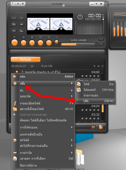Click the track seek progress bar
126x170 pixels.
point(57,51)
